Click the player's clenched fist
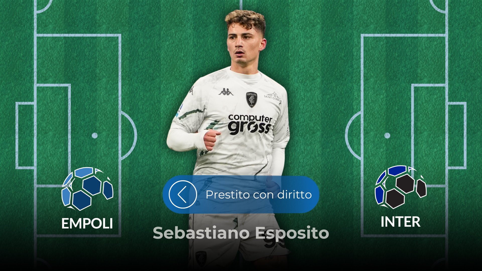The width and height of the screenshot is (482, 271). coord(211,139)
